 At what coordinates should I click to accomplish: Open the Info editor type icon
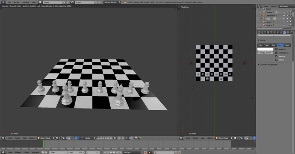[3, 2]
